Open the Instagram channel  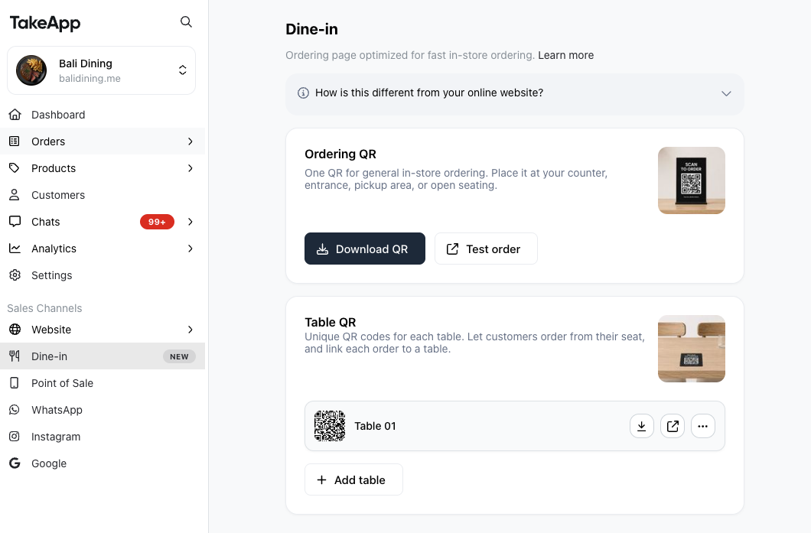coord(103,437)
